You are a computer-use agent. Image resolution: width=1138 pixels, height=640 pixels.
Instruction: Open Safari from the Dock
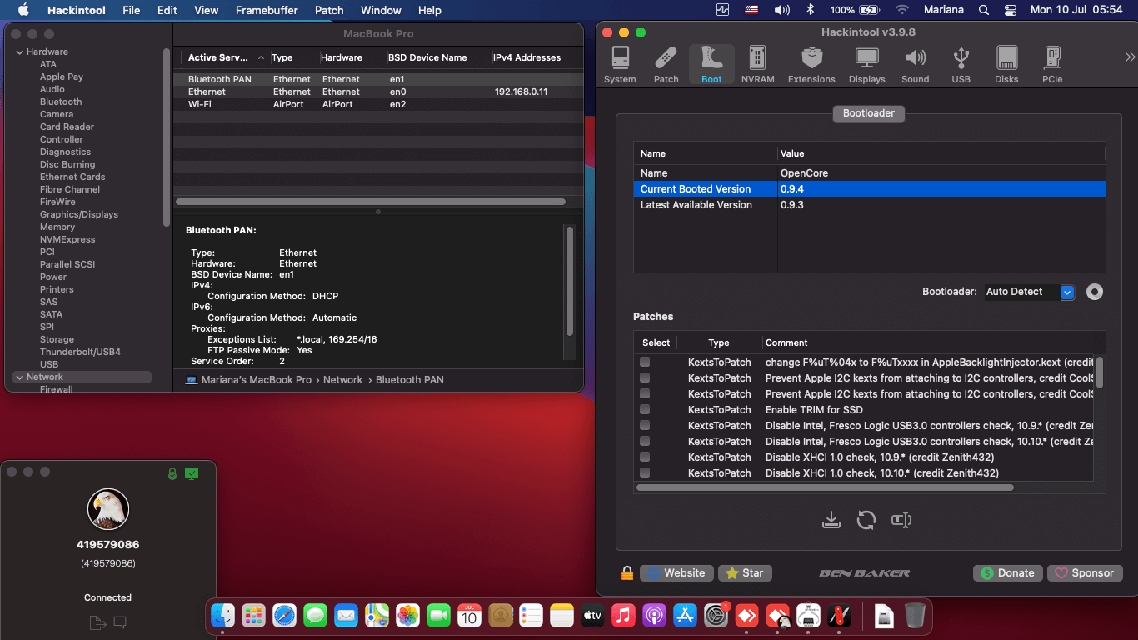tap(284, 616)
